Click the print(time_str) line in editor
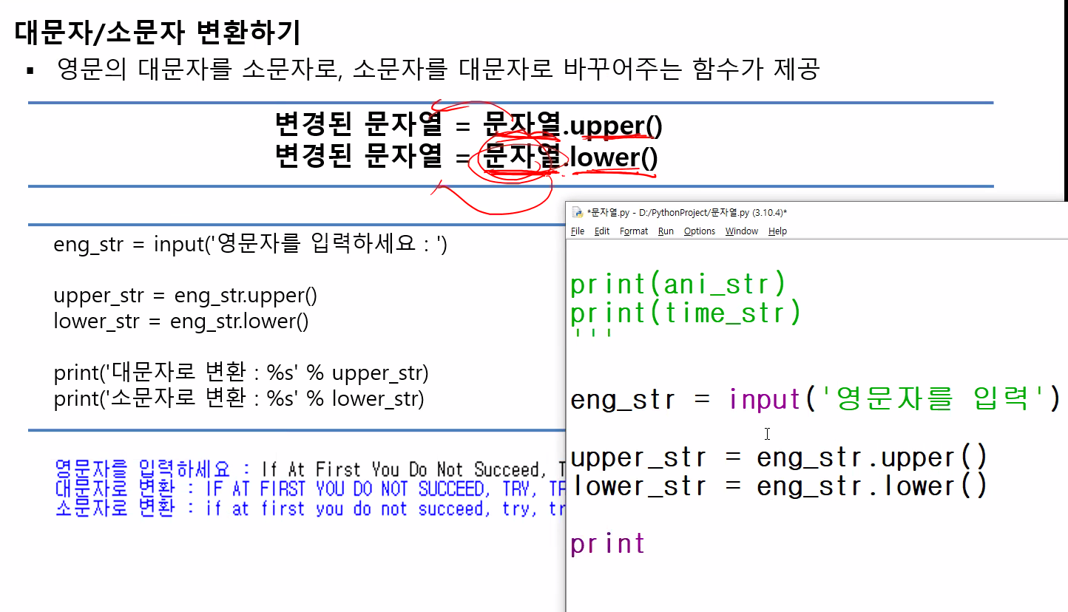The width and height of the screenshot is (1068, 612). [686, 313]
